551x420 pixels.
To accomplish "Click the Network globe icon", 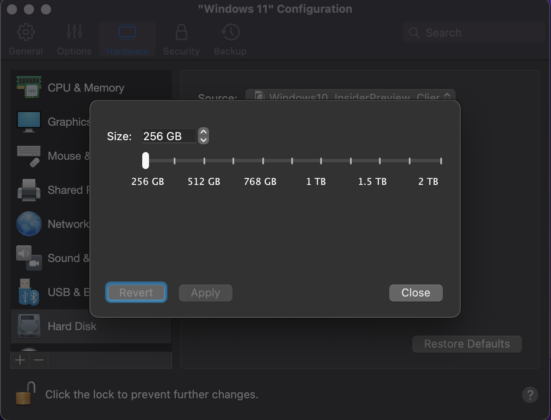I will 29,224.
